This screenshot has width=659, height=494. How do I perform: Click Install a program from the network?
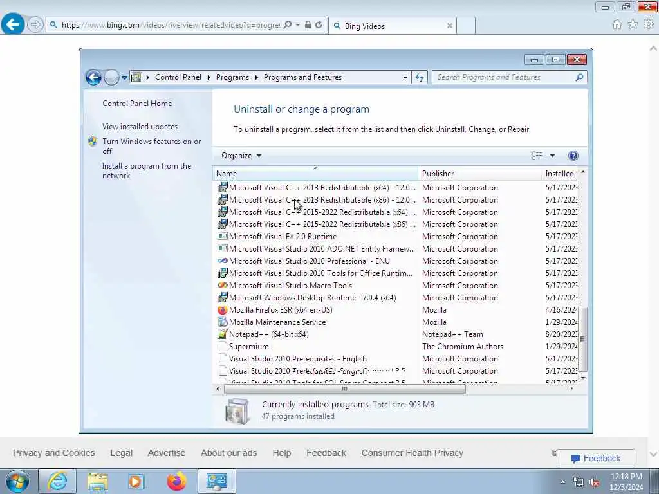(x=147, y=170)
